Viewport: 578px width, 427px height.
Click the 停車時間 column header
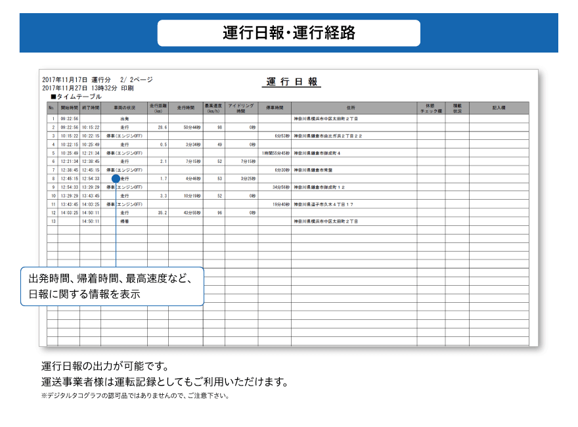(275, 108)
